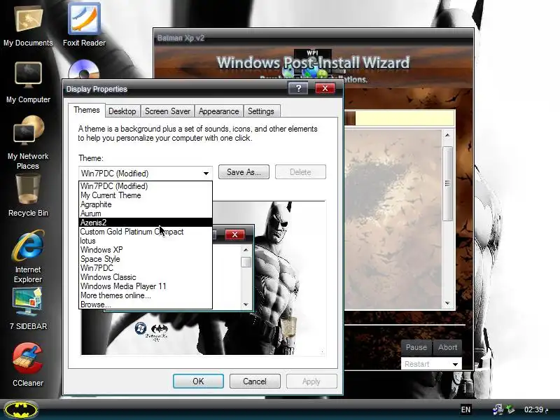This screenshot has width=560, height=420.
Task: Click the WPI list scrollbar thumb
Action: coord(447,183)
